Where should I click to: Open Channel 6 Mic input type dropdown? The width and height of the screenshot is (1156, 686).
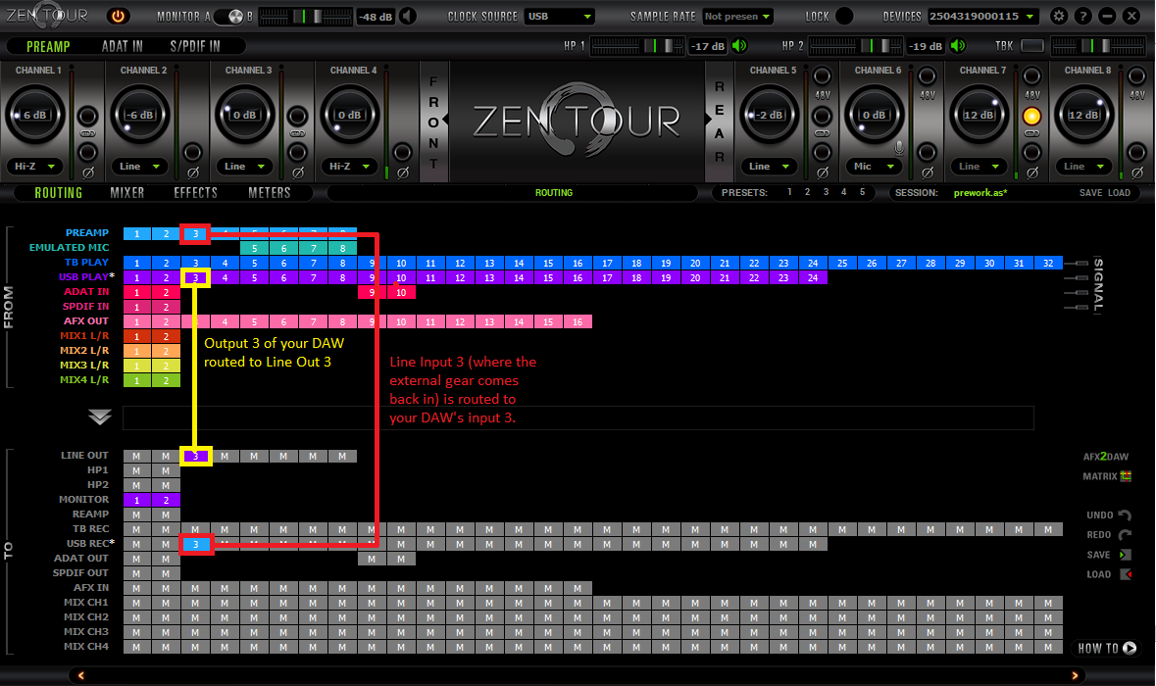[874, 167]
